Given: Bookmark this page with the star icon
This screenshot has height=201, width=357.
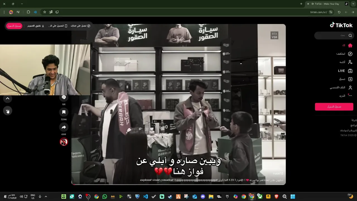Looking at the screenshot, I should (44, 12).
